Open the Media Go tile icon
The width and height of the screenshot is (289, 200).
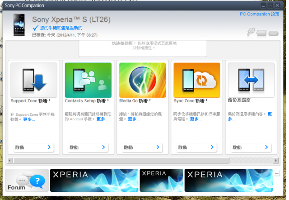(143, 80)
